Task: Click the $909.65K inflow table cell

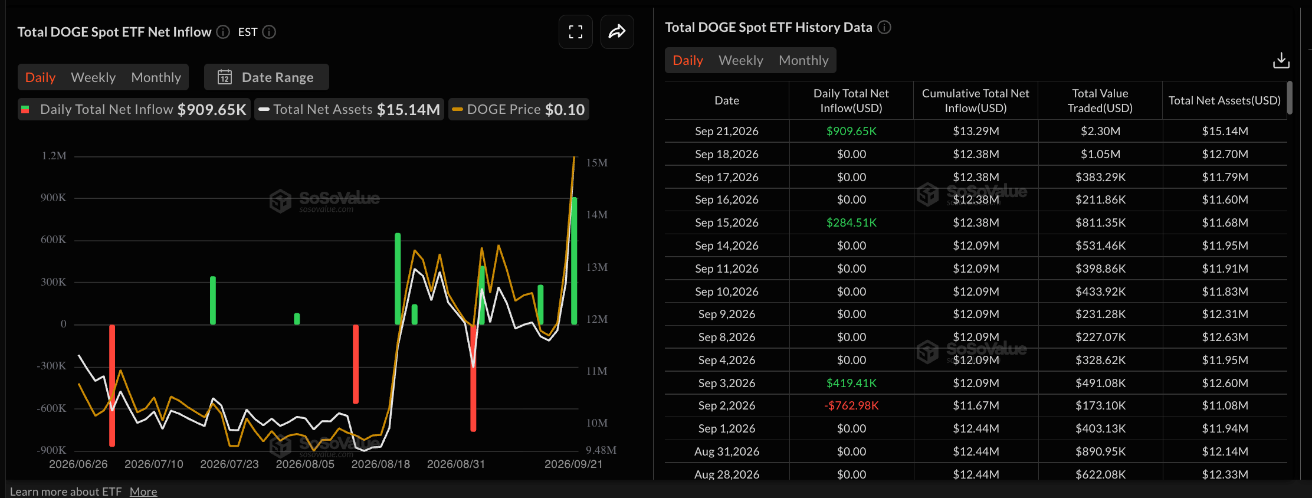Action: coord(851,131)
